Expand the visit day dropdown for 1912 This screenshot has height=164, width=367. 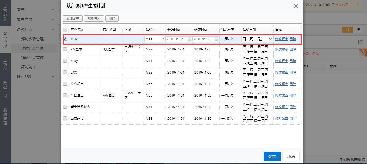tap(257, 39)
